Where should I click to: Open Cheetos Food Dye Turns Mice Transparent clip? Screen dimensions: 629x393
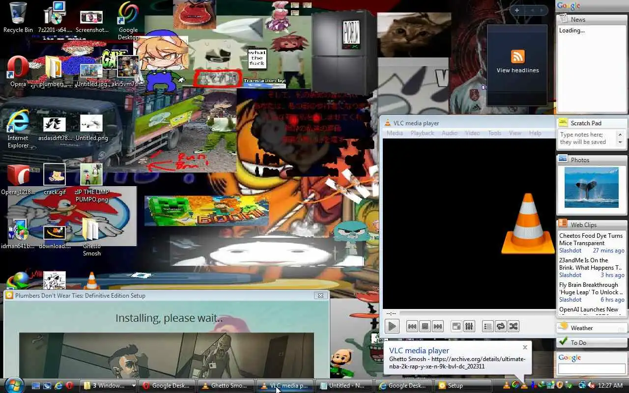(x=591, y=239)
